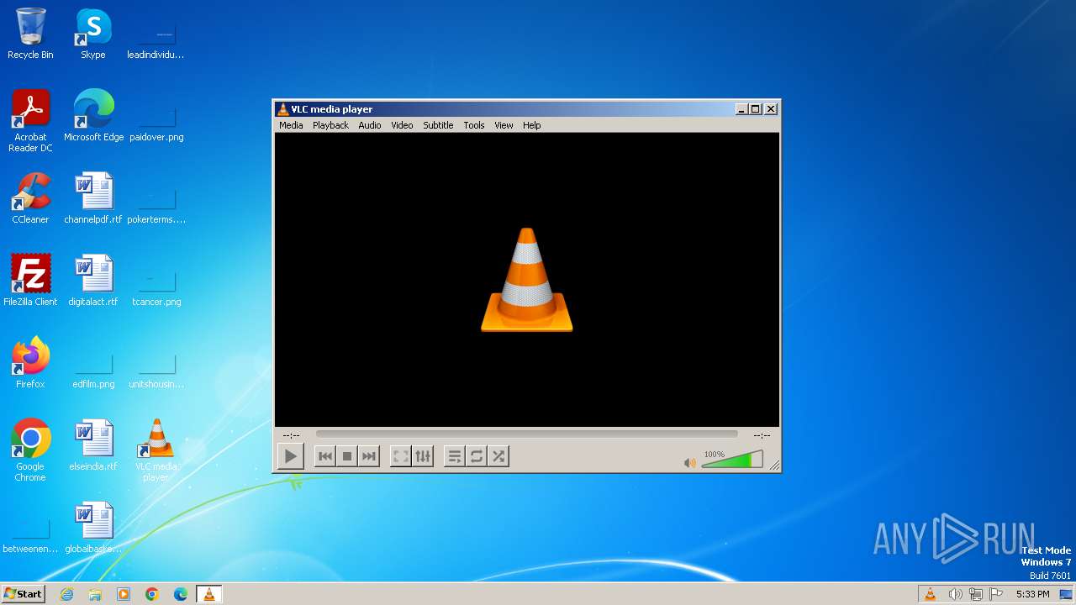Toggle loop mode in VLC
The height and width of the screenshot is (605, 1076).
tap(477, 456)
